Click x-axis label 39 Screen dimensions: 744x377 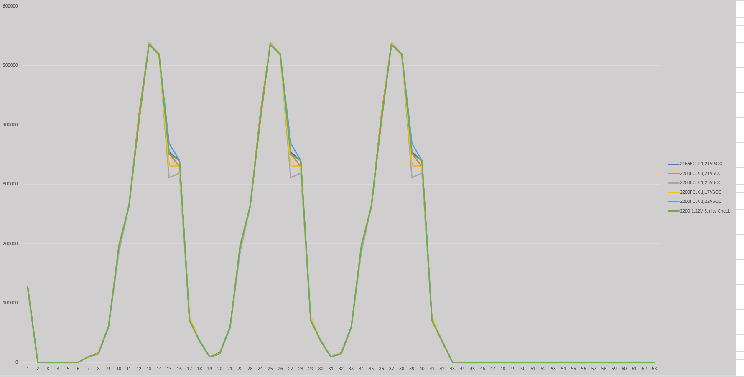tap(412, 369)
